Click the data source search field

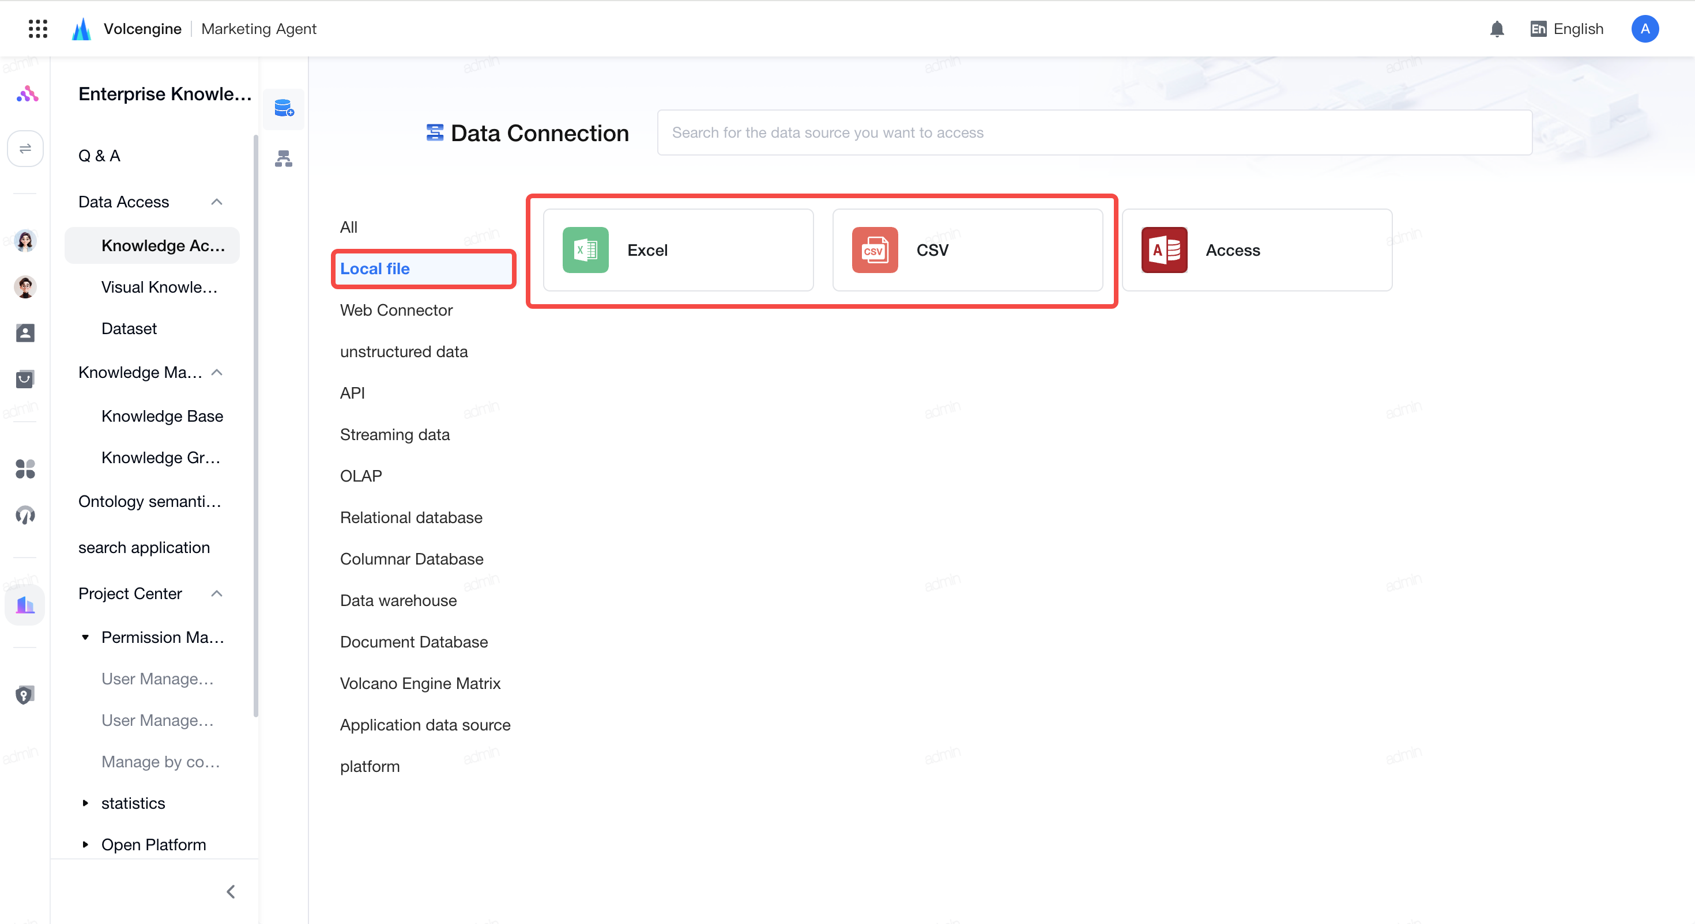pos(1094,132)
